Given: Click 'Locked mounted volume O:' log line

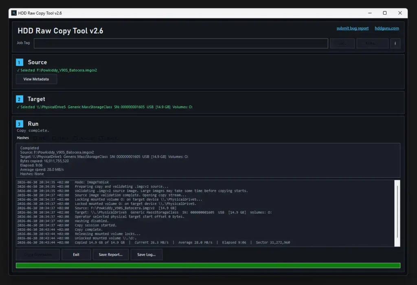Looking at the screenshot, I should tap(107, 204).
